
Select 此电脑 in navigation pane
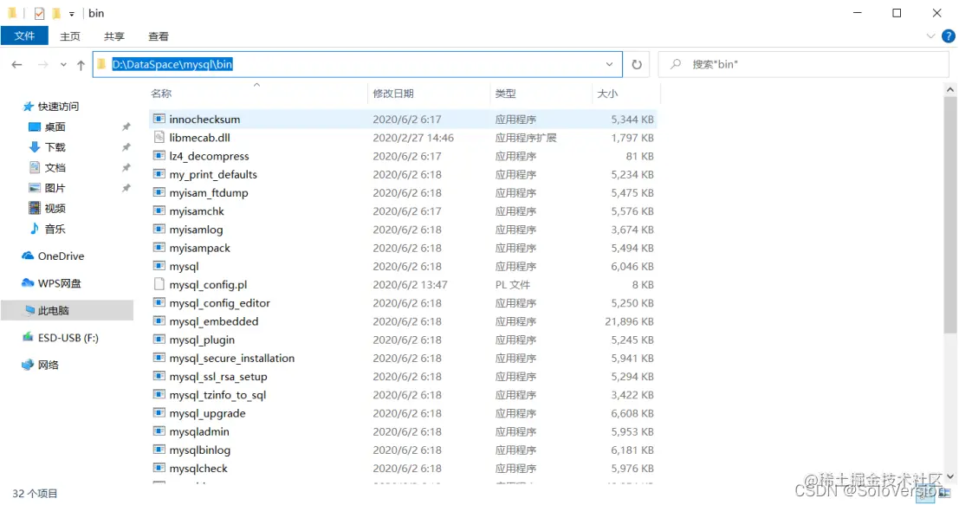[68, 310]
